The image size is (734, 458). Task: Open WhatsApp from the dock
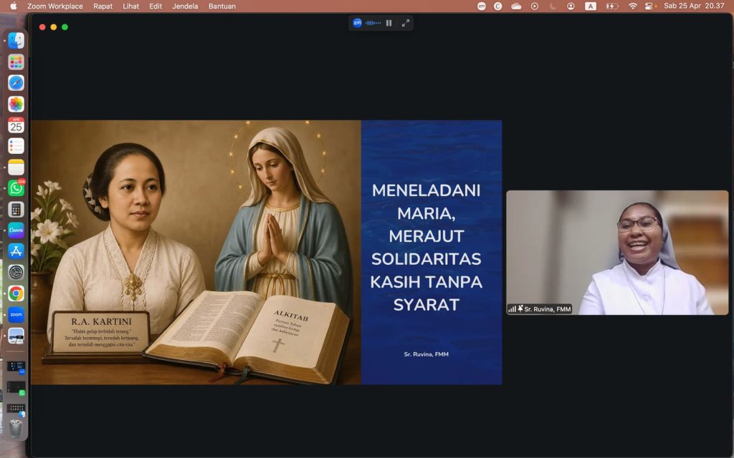coord(16,189)
